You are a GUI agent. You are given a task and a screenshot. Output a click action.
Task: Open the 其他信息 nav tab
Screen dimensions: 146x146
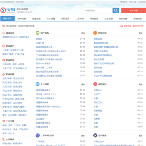(x=137, y=19)
